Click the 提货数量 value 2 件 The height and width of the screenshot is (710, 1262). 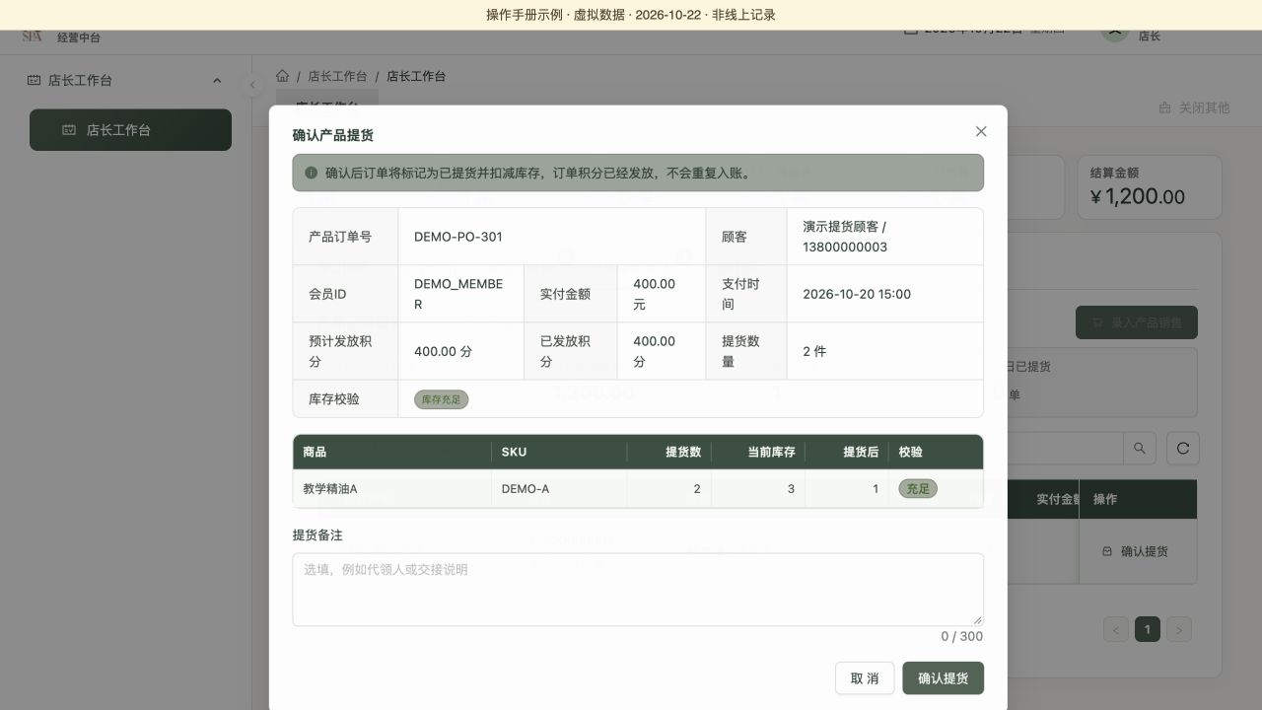coord(814,351)
